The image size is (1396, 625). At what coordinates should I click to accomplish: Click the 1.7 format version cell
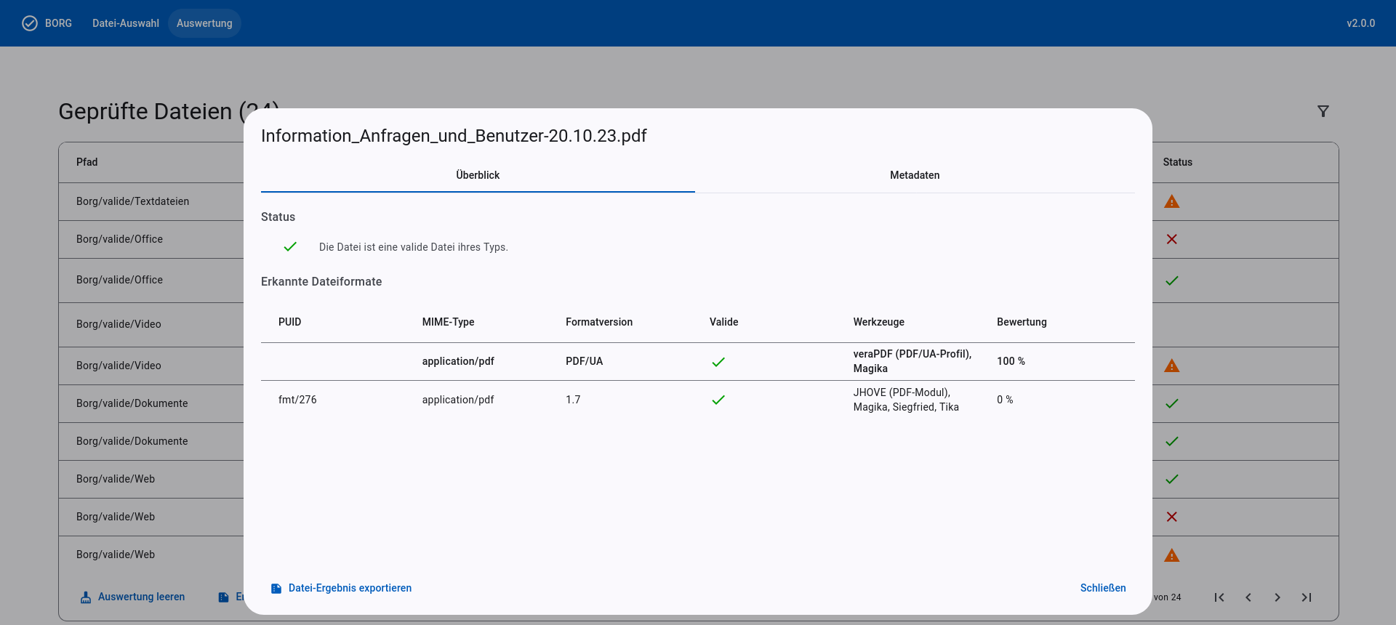tap(573, 400)
